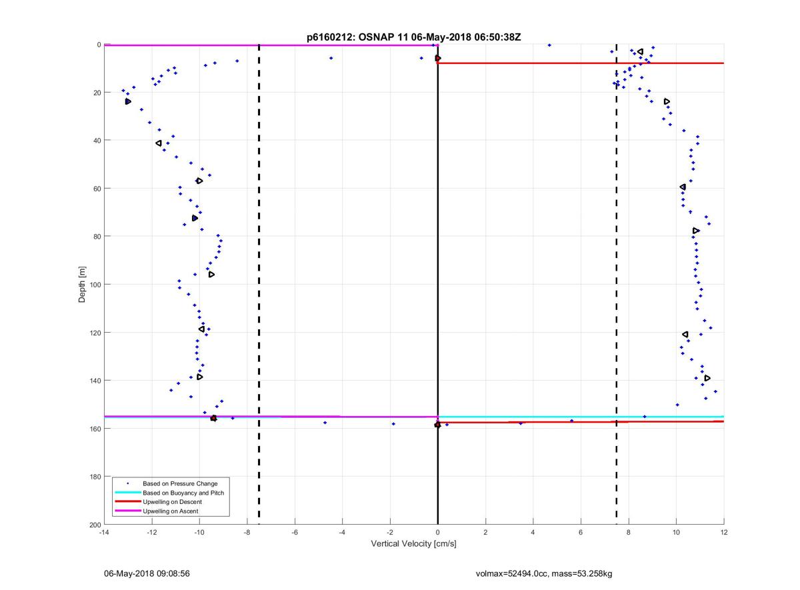Image resolution: width=800 pixels, height=590 pixels.
Task: Click the timestamp '06-May-2018 09:08:56'
Action: [147, 573]
